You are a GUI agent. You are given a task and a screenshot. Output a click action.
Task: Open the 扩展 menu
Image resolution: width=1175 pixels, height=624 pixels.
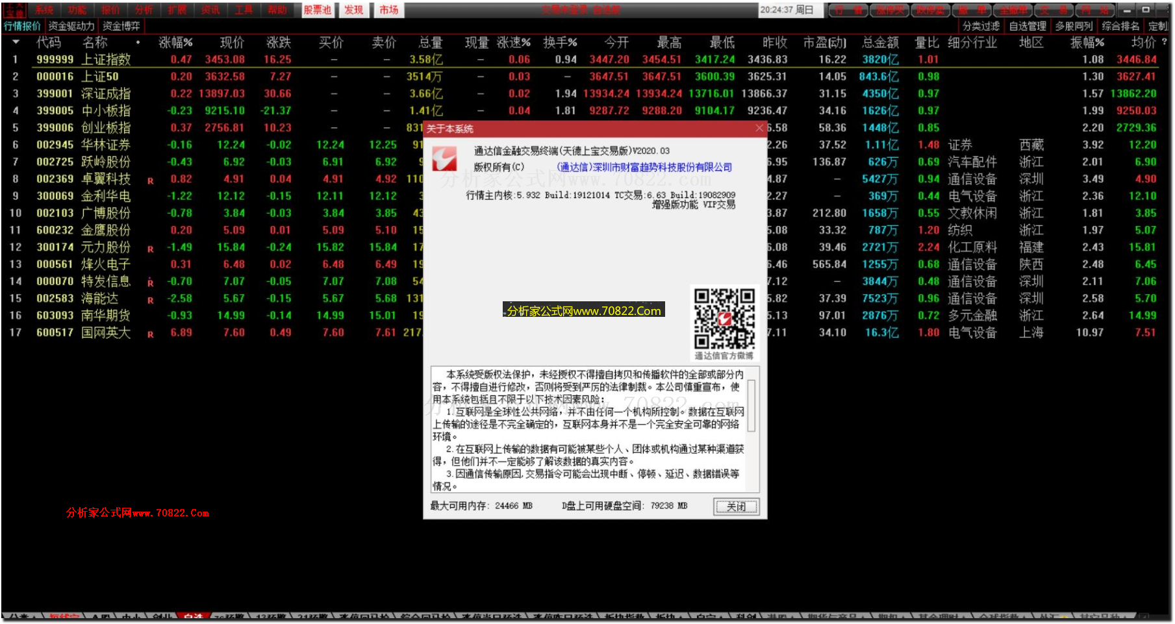pos(177,10)
